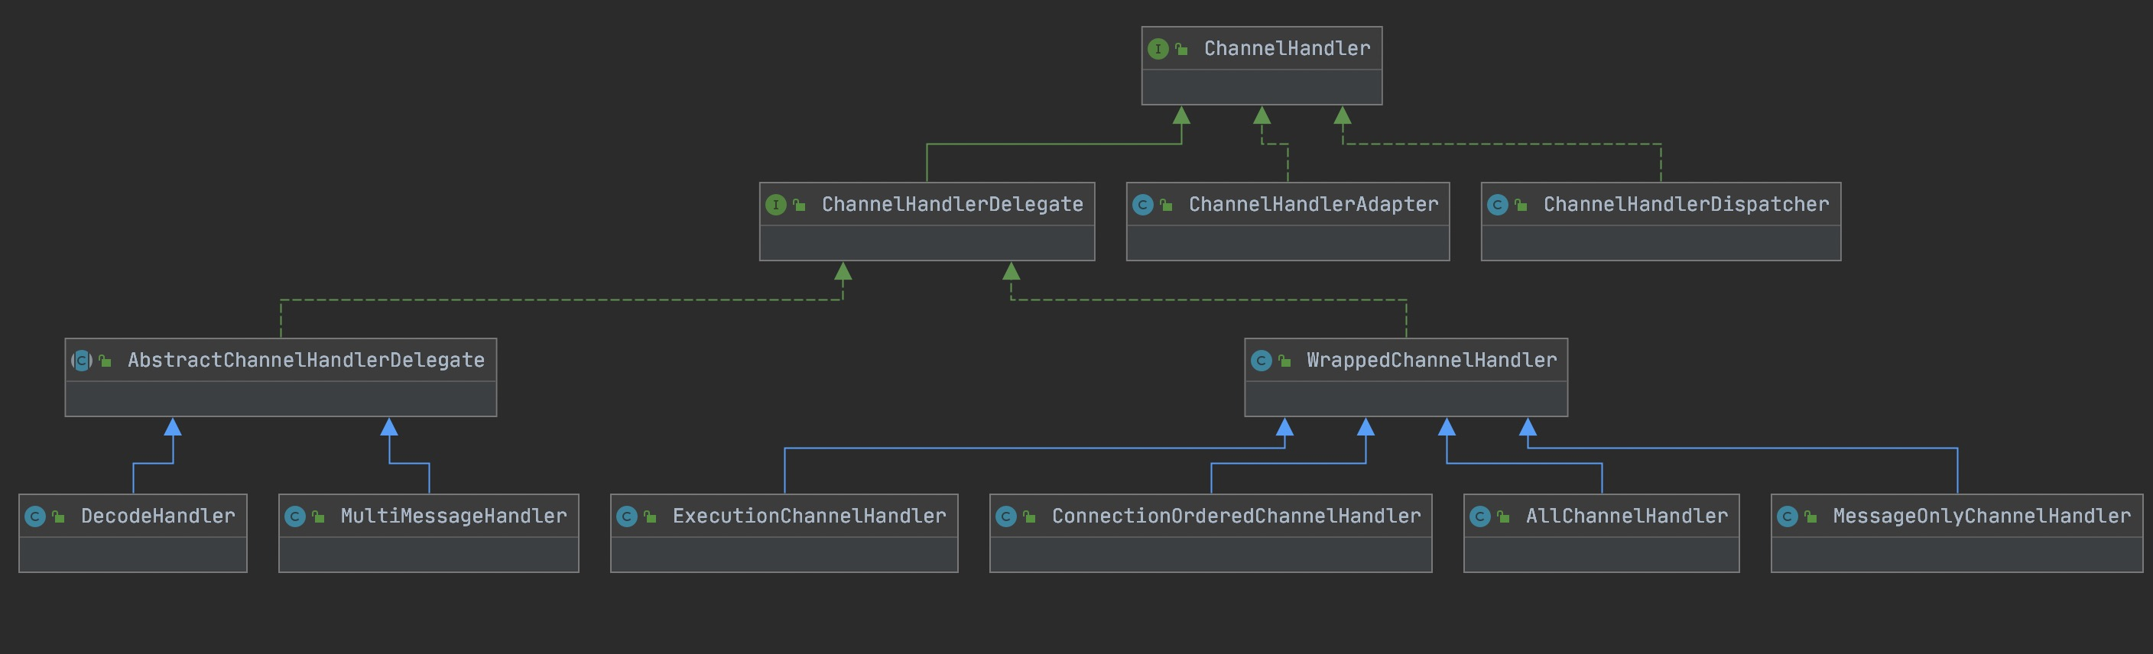Select the ChannelHandlerDispatcher node label
Image resolution: width=2153 pixels, height=654 pixels.
click(1686, 205)
